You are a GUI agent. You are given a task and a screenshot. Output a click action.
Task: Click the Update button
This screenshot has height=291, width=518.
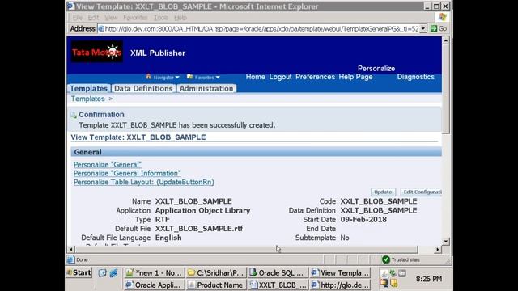tap(383, 192)
